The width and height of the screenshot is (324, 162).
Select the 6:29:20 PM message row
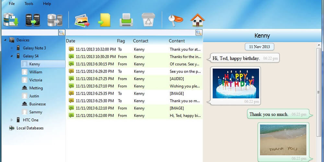coord(135,72)
